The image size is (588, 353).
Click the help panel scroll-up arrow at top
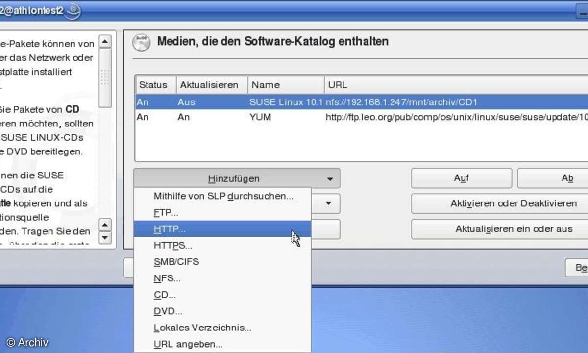coord(105,41)
